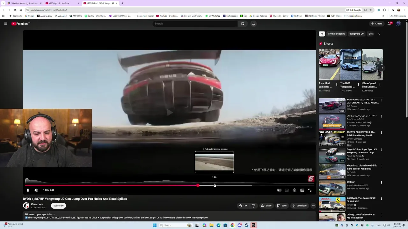Open options for Bugatti Chiron Super Sport video

(381, 149)
